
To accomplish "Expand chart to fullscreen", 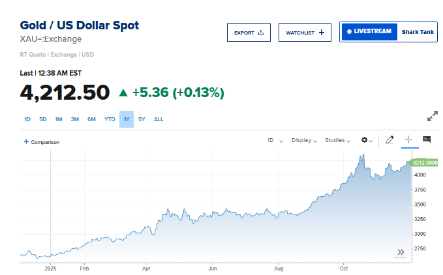I will pyautogui.click(x=432, y=117).
